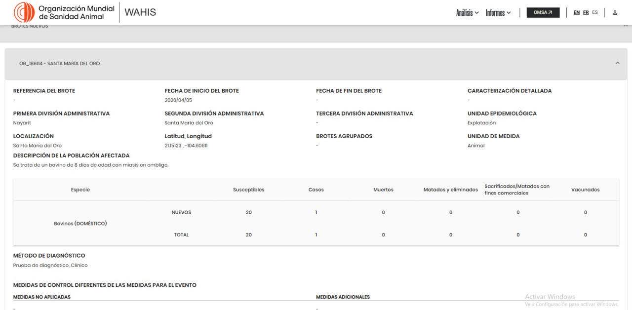Click the outbreak start date 2026/04/05
This screenshot has height=310, width=632.
[x=178, y=100]
